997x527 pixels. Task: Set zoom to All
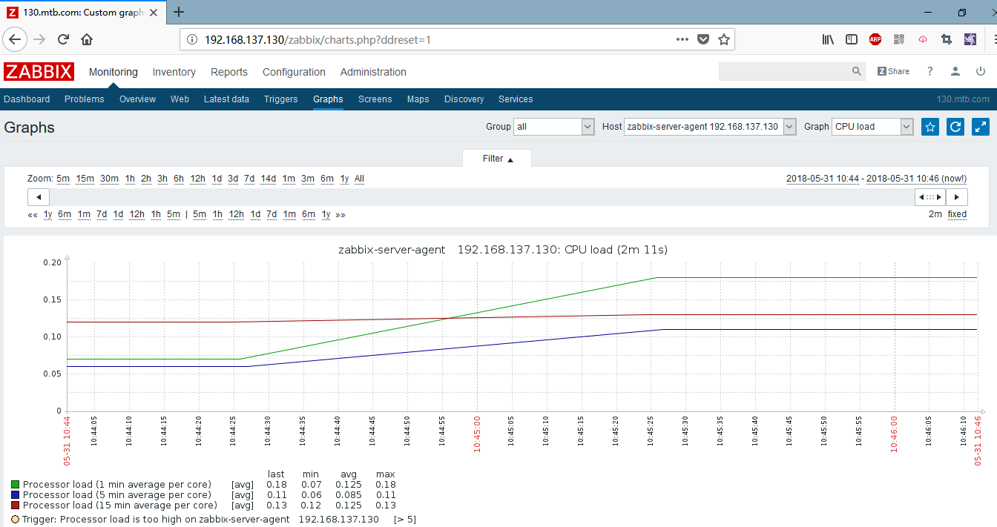point(360,179)
